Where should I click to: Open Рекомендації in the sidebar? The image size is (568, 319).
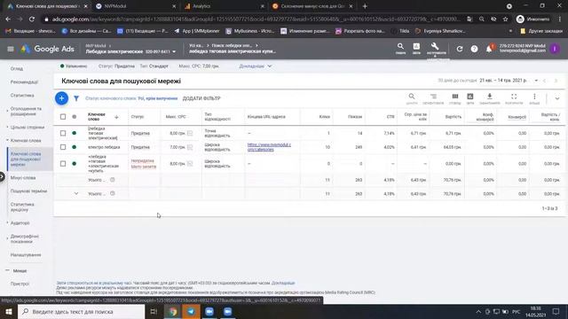[x=24, y=82]
